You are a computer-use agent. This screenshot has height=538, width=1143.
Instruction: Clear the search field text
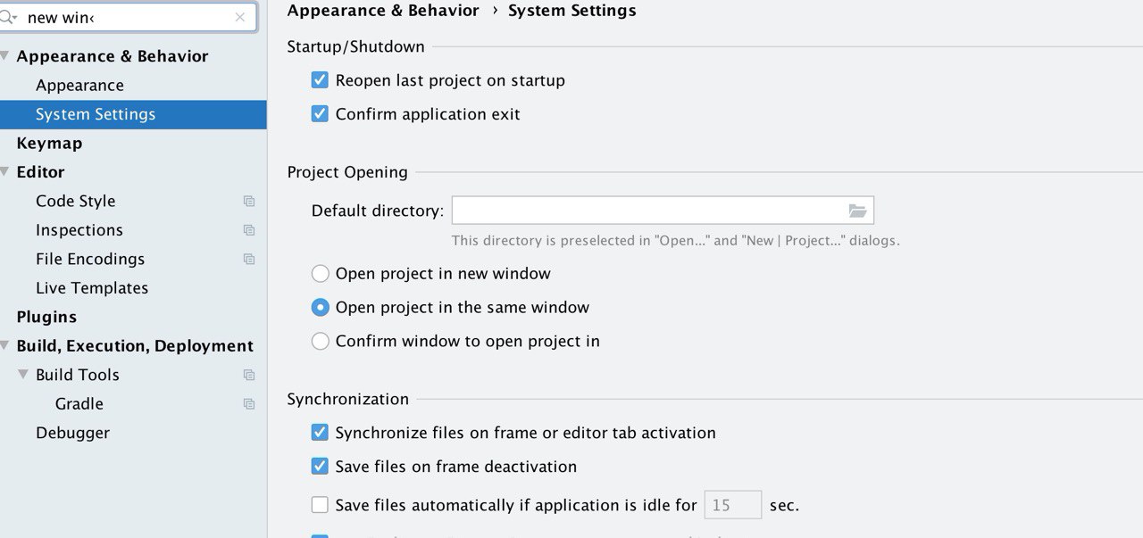pyautogui.click(x=239, y=17)
